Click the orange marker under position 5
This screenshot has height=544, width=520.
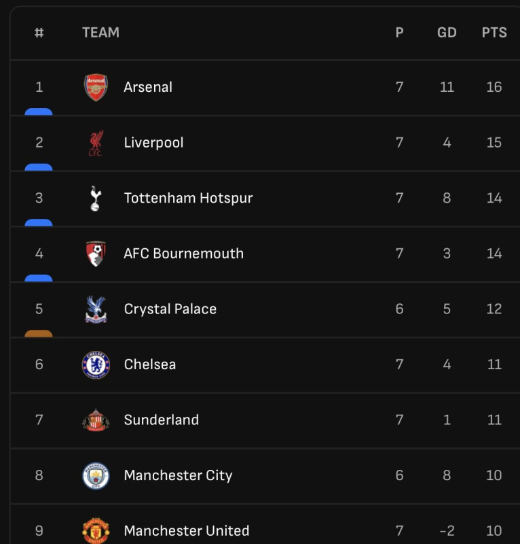[39, 333]
